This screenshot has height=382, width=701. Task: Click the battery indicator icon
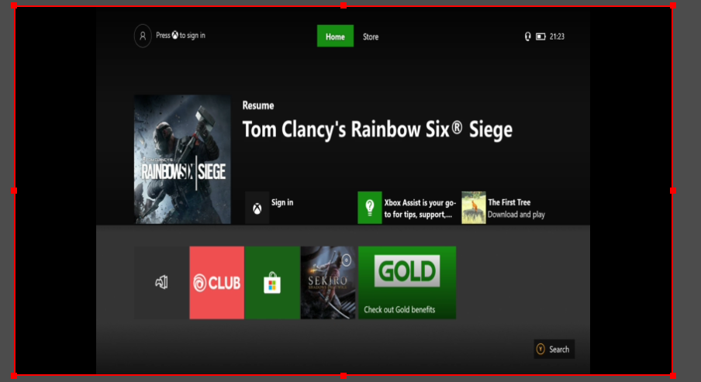click(x=541, y=36)
